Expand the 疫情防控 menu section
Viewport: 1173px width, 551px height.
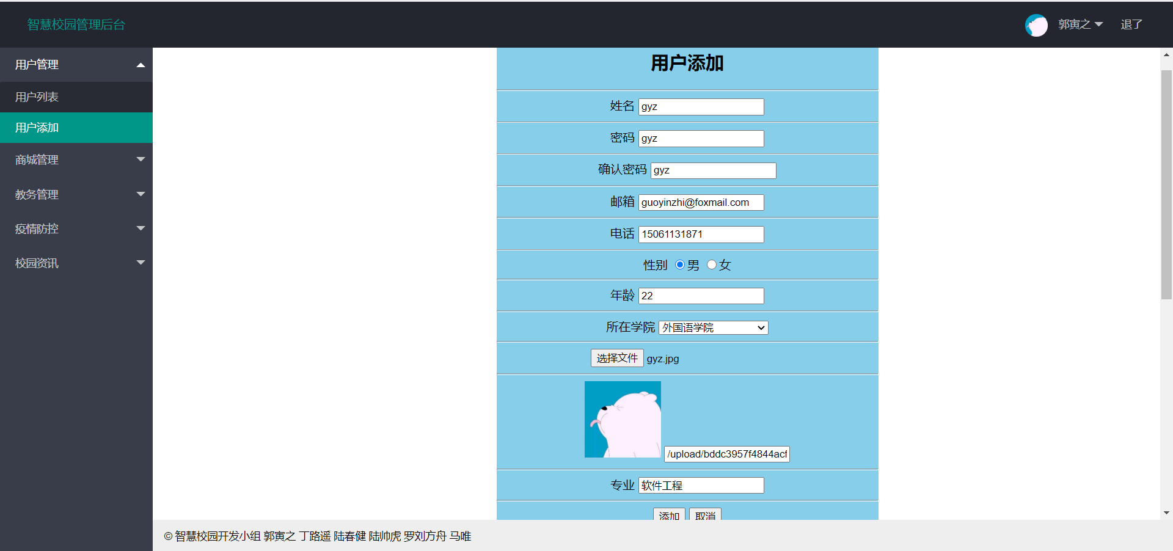pos(76,228)
